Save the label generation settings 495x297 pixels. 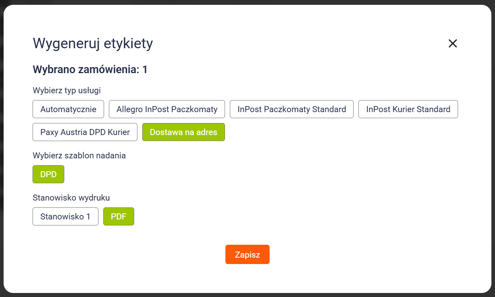click(x=247, y=254)
